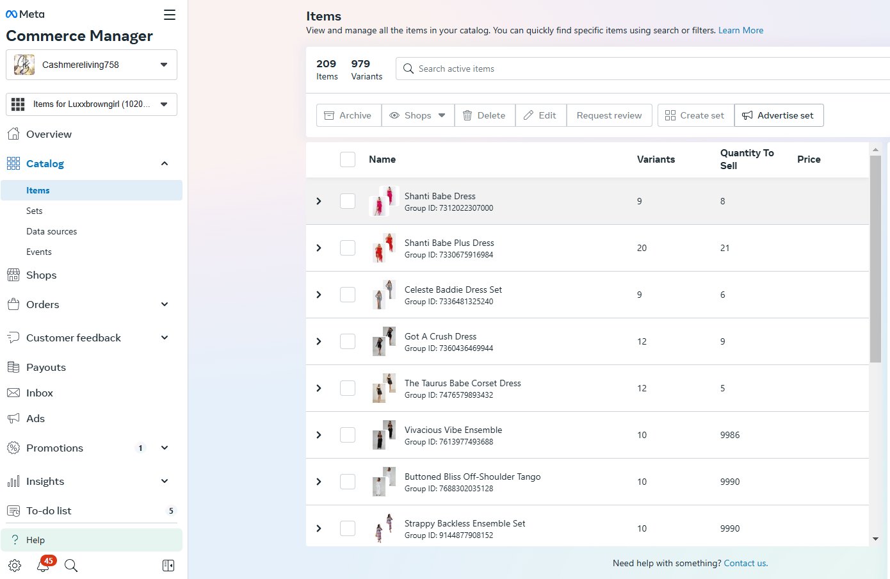Click the items table vertical scrollbar thumb
Image resolution: width=890 pixels, height=579 pixels.
point(875,259)
